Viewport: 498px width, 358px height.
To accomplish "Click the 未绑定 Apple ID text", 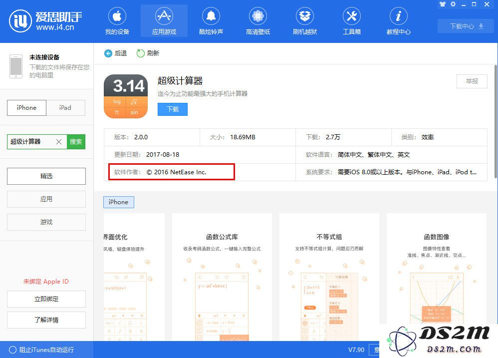I will click(x=46, y=282).
